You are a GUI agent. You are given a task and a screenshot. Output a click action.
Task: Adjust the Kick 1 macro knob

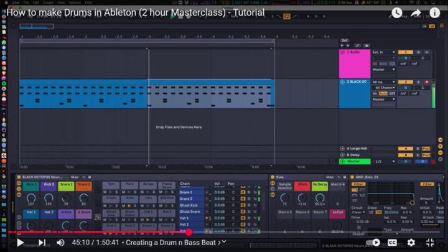[x=31, y=197]
